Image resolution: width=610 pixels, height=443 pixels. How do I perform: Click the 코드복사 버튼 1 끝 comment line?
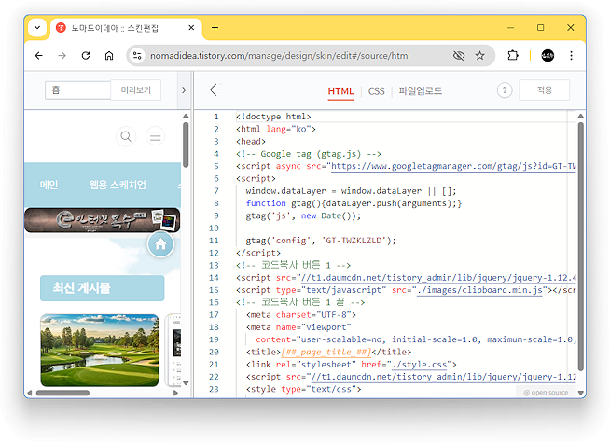[300, 302]
